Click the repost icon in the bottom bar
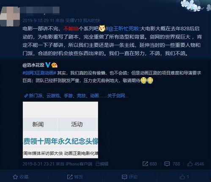The width and height of the screenshot is (211, 182). tap(70, 177)
